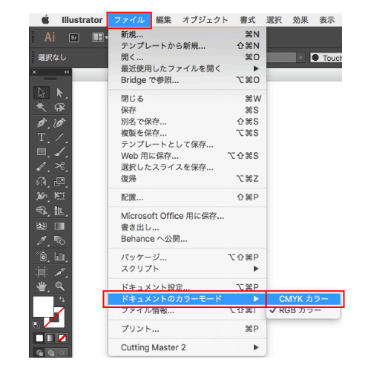Image resolution: width=371 pixels, height=371 pixels.
Task: Open the Illustrator application menu
Action: (x=82, y=20)
